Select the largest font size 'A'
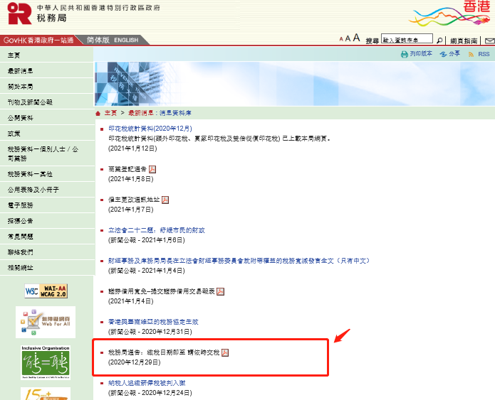This screenshot has height=400, width=495. click(356, 39)
